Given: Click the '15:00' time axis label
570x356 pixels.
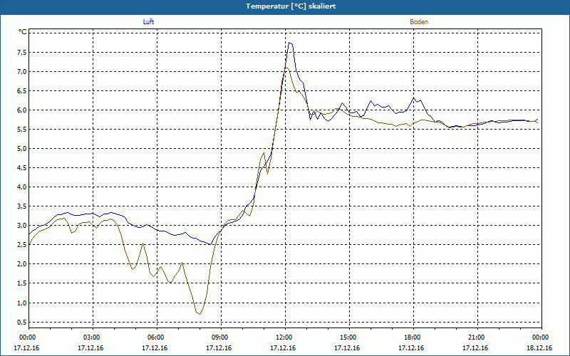Looking at the screenshot, I should tap(349, 337).
